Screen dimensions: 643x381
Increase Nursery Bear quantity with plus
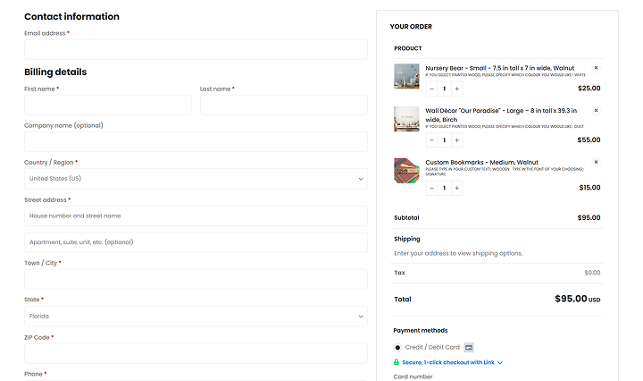click(457, 89)
